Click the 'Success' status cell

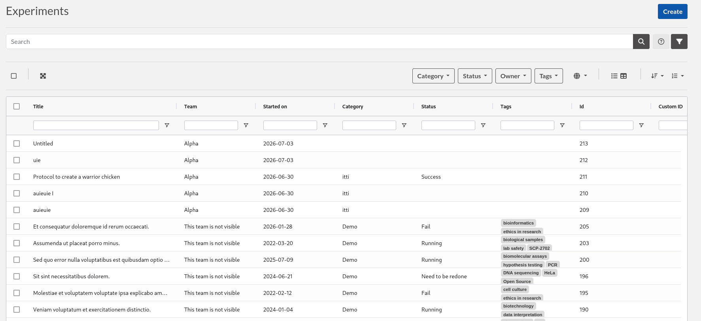[x=431, y=177]
